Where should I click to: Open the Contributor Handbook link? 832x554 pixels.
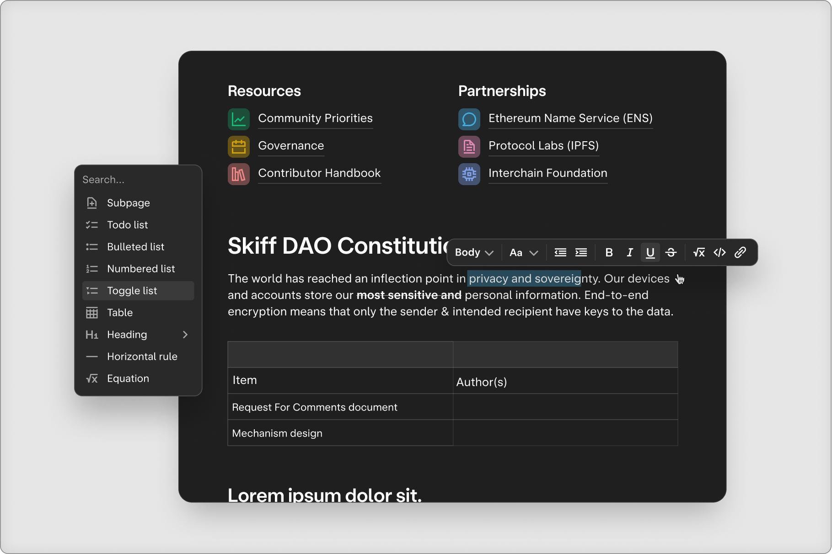(319, 173)
